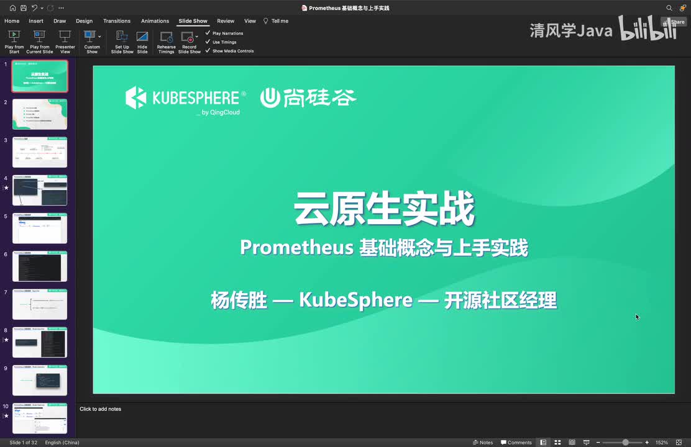Save the presentation with the disk icon
The height and width of the screenshot is (447, 691).
tap(24, 8)
